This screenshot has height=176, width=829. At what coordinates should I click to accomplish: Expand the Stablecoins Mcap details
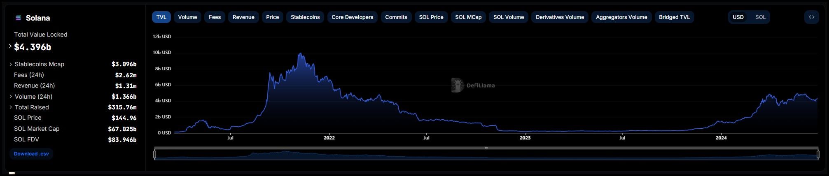point(11,64)
